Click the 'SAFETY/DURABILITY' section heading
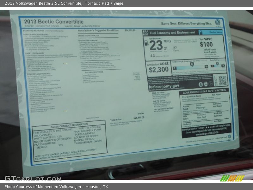 click(x=35, y=53)
